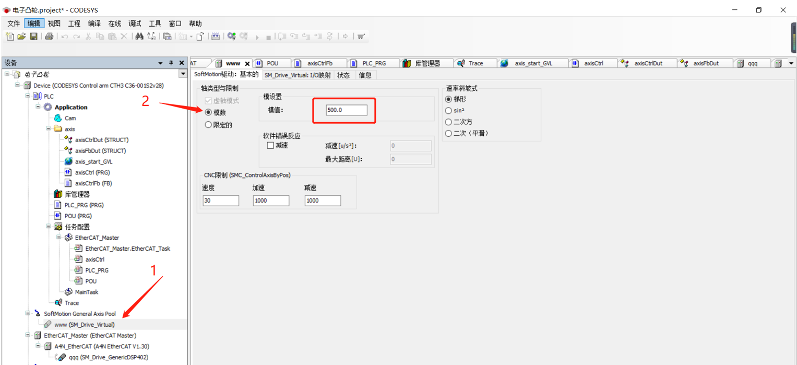The image size is (797, 365).
Task: Switch to the axisCtrlFb editor tab
Action: (x=319, y=63)
